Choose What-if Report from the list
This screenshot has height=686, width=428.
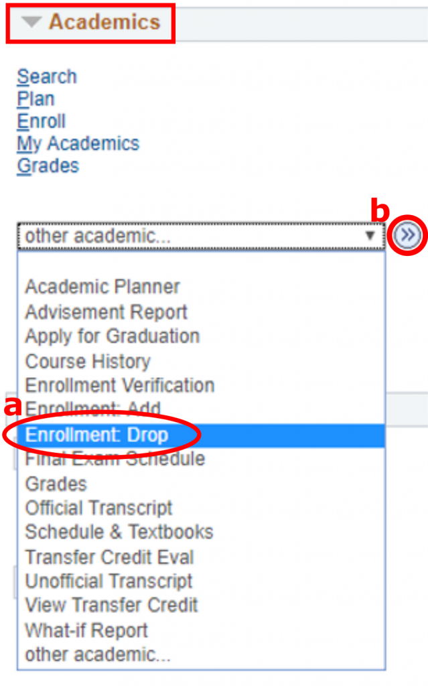click(x=86, y=630)
